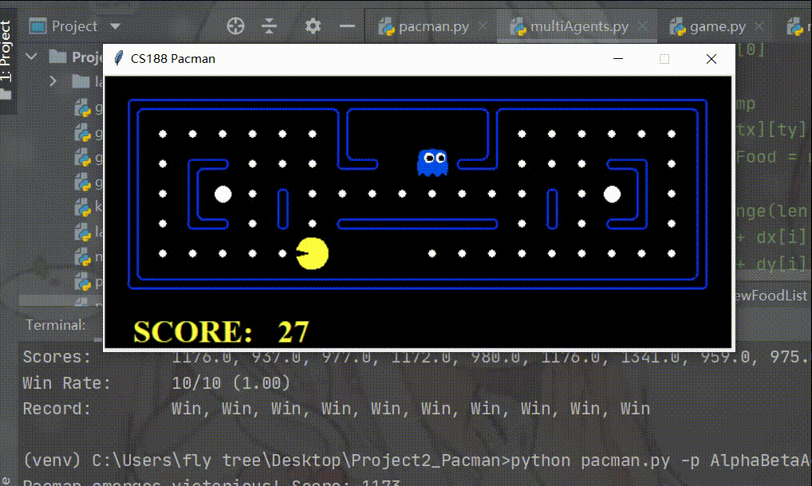Click the Project root folder icon
This screenshot has width=812, height=486.
(57, 57)
